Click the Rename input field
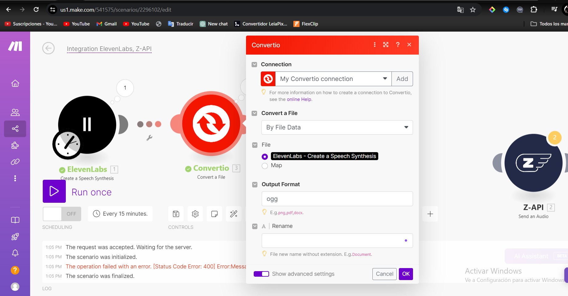The height and width of the screenshot is (296, 568). tap(337, 240)
